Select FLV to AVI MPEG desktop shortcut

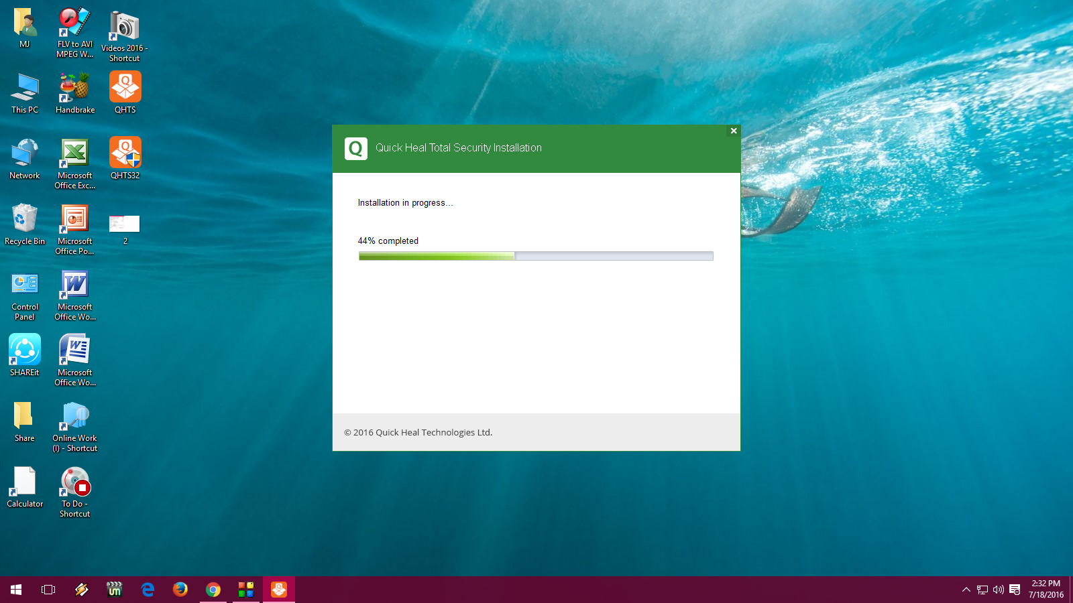(x=74, y=23)
